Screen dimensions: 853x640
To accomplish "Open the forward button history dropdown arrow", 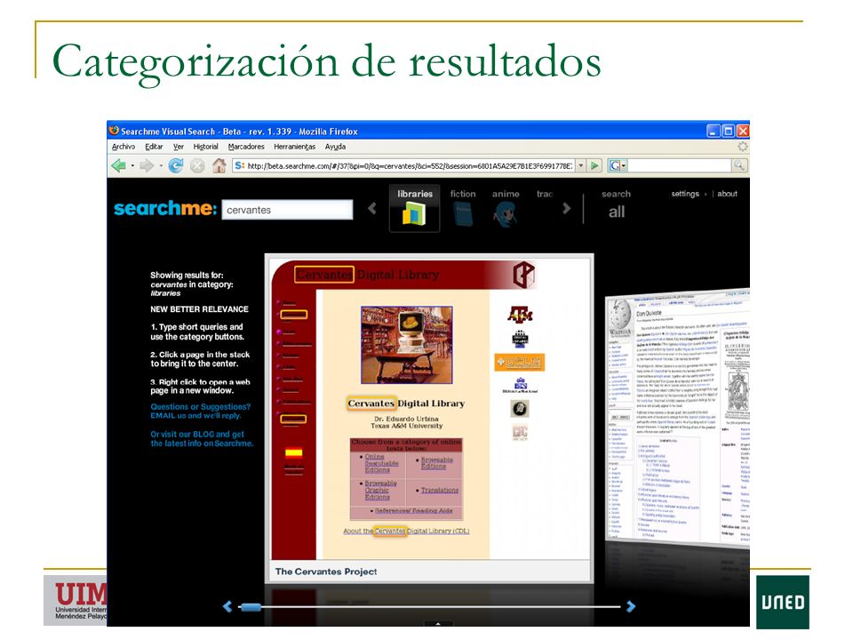I will point(161,166).
